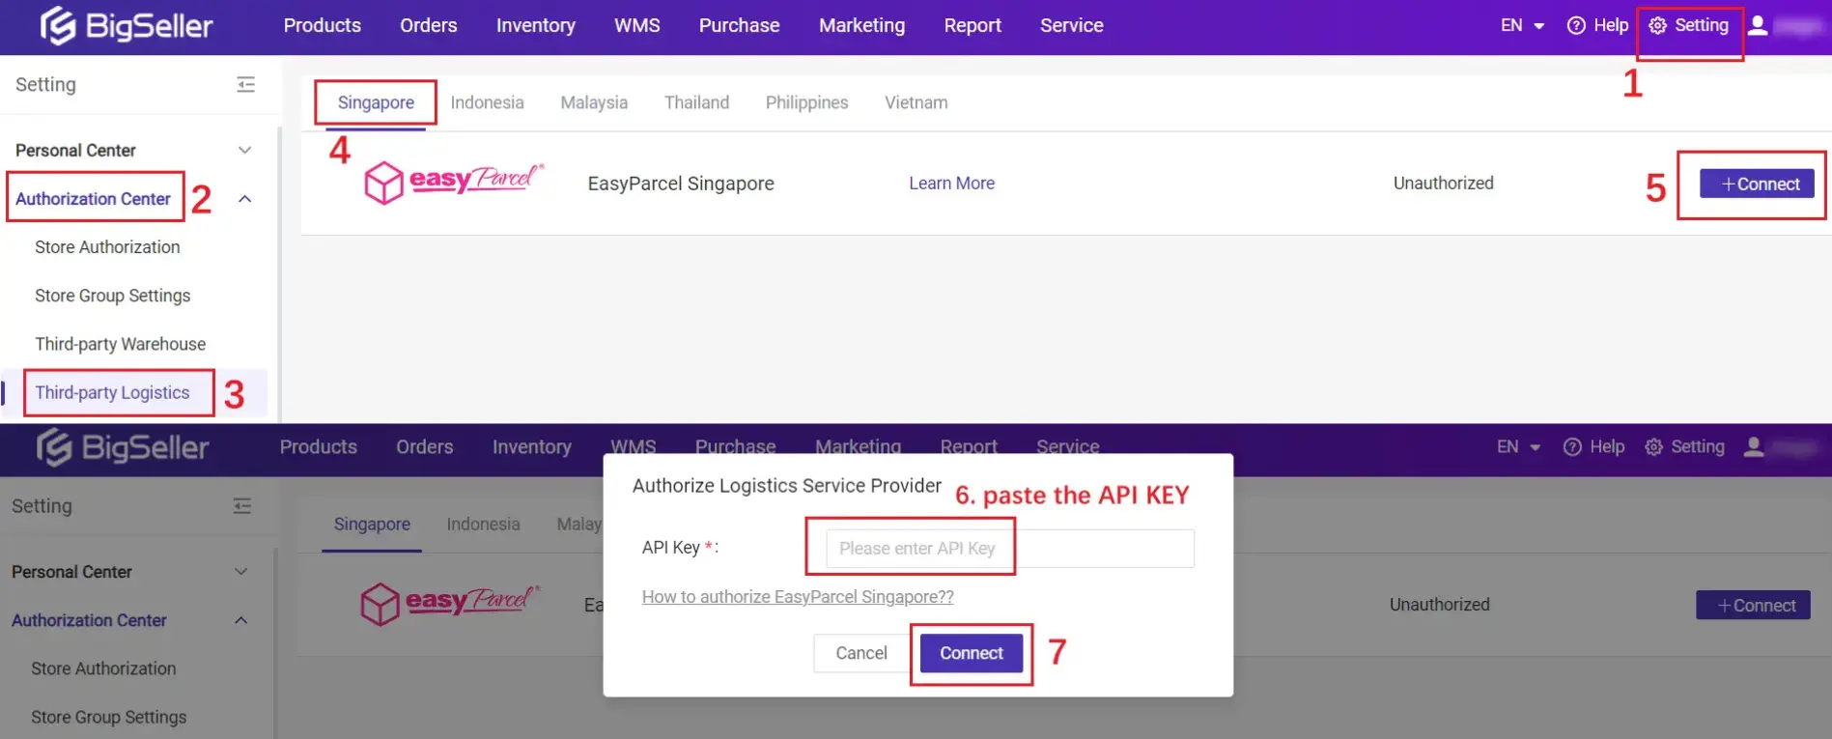Switch to the Indonesia tab in top panel
This screenshot has height=739, width=1832.
[x=487, y=102]
